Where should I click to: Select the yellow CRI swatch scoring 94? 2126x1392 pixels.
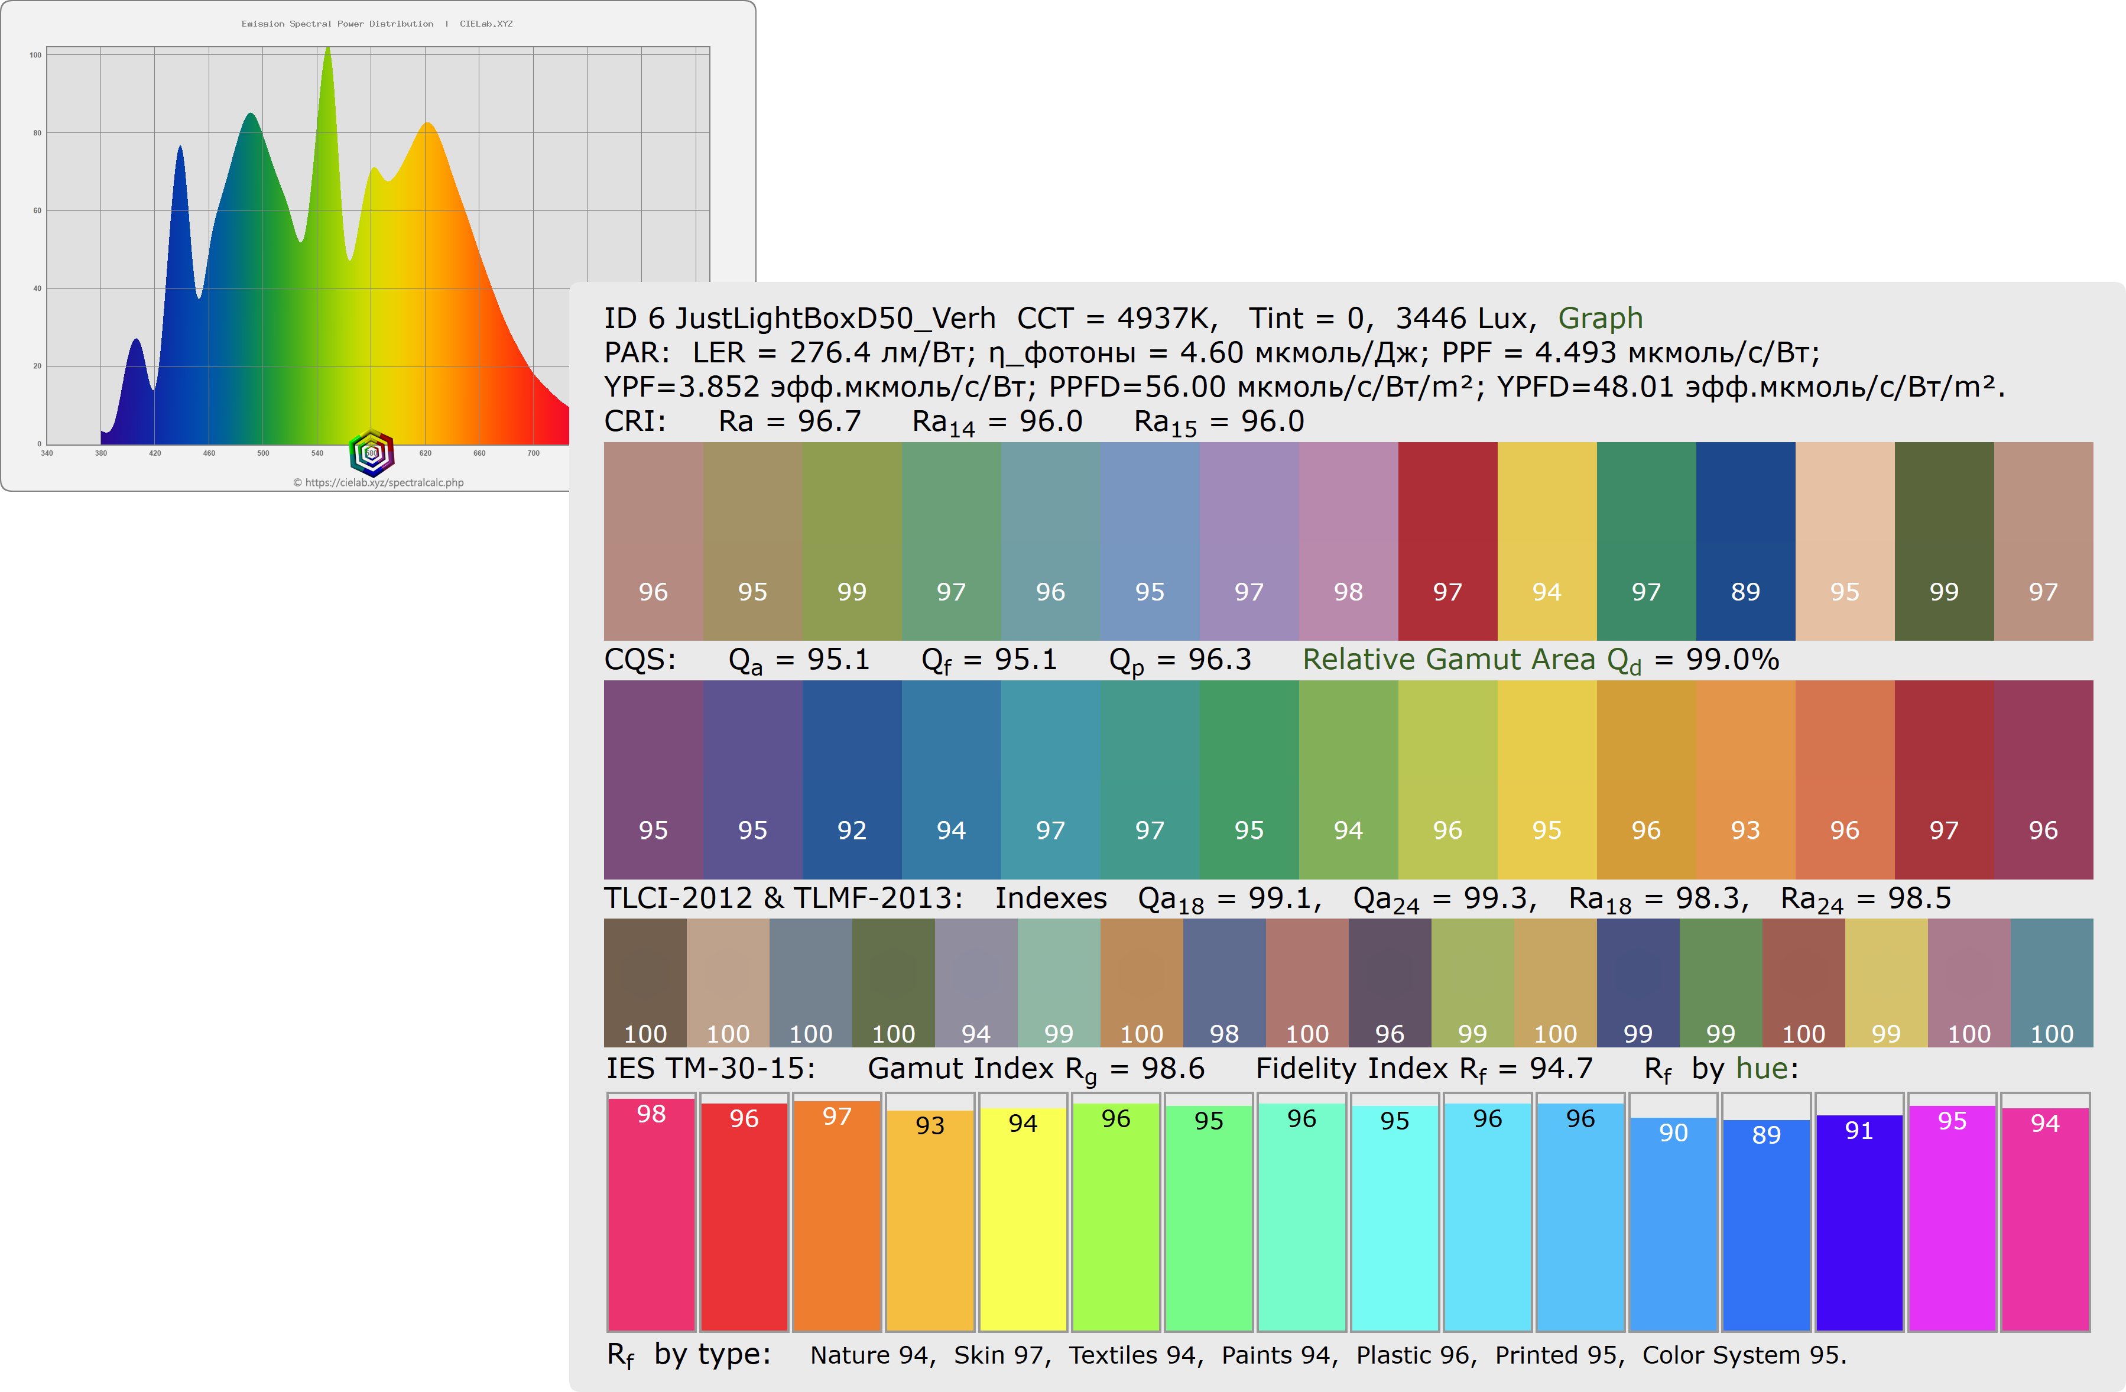click(1546, 540)
